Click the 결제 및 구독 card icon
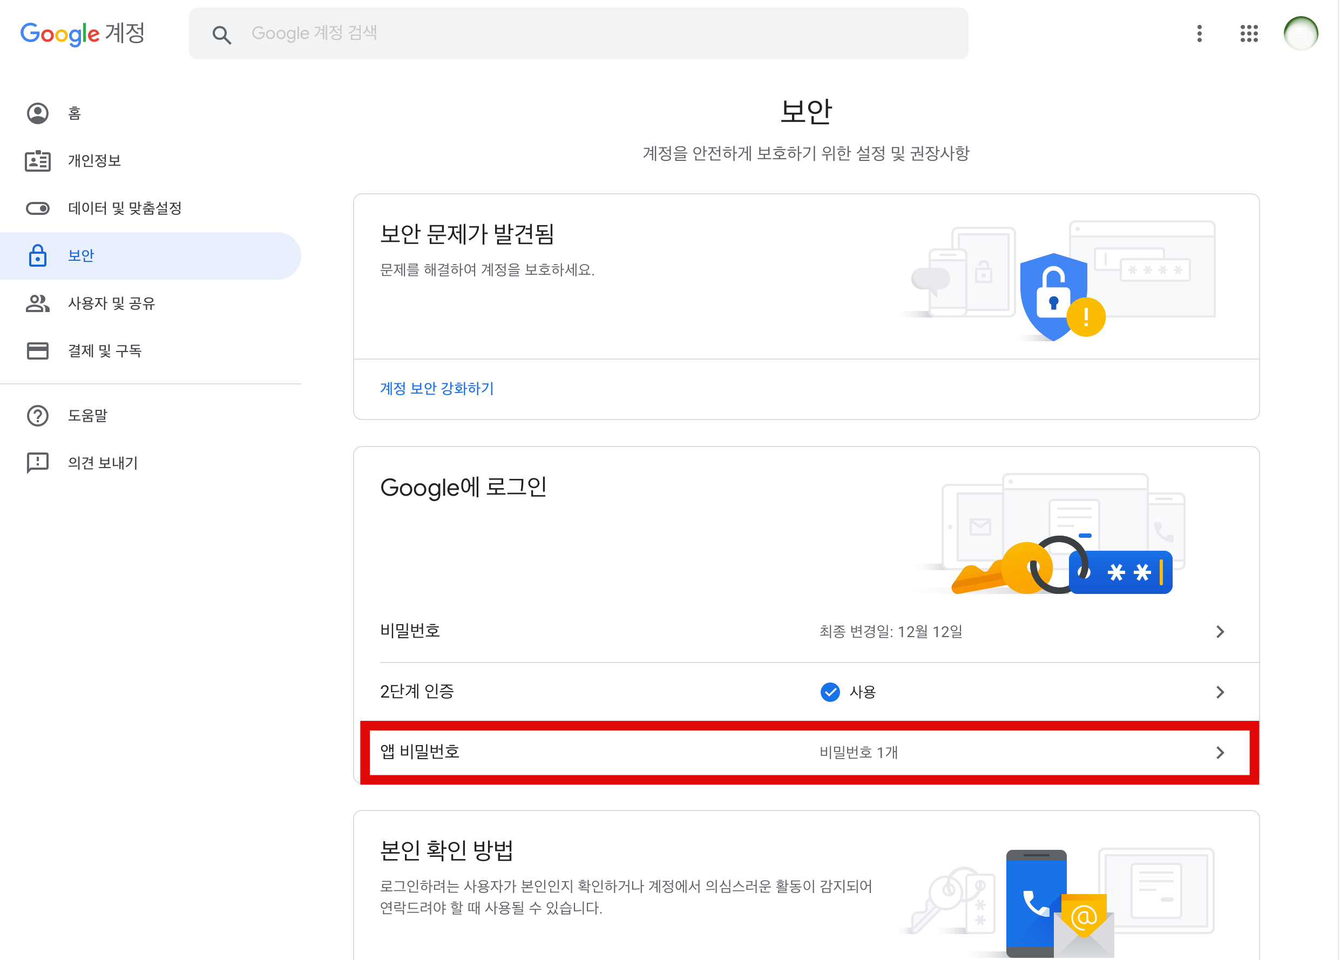This screenshot has width=1340, height=960. pos(38,351)
